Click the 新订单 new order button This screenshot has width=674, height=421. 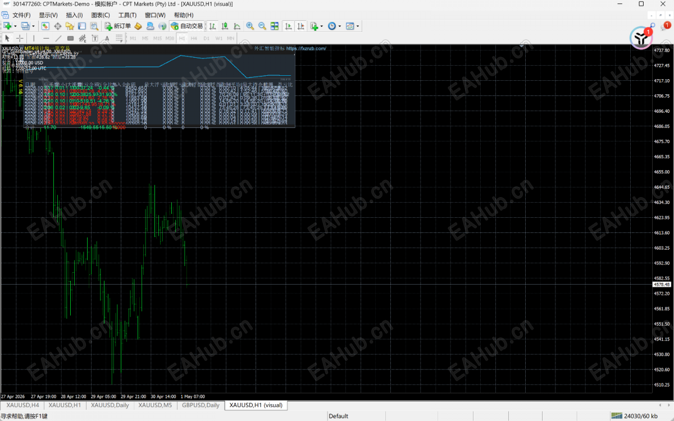click(x=118, y=26)
